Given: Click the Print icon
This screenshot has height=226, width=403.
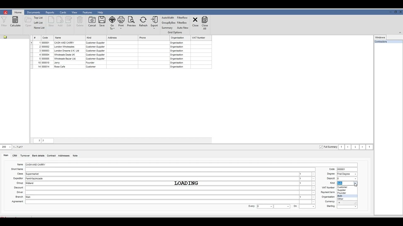Looking at the screenshot, I should click(x=121, y=20).
